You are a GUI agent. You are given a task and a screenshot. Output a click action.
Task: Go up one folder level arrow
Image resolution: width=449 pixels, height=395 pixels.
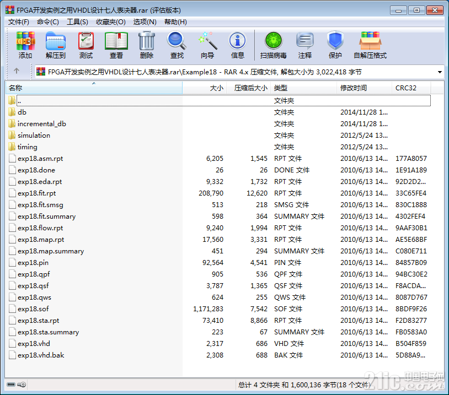click(x=17, y=71)
